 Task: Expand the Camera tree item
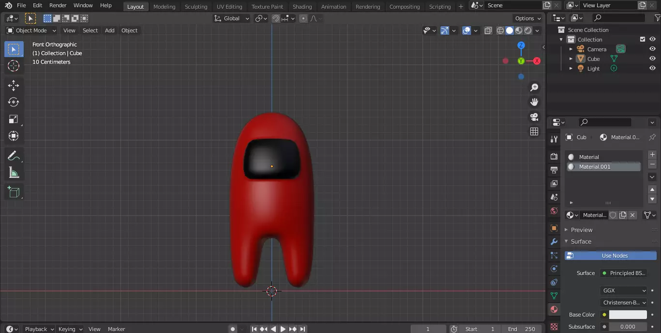pyautogui.click(x=571, y=49)
